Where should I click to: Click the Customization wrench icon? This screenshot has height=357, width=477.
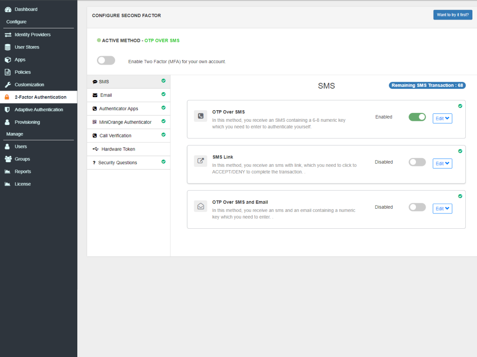7,85
